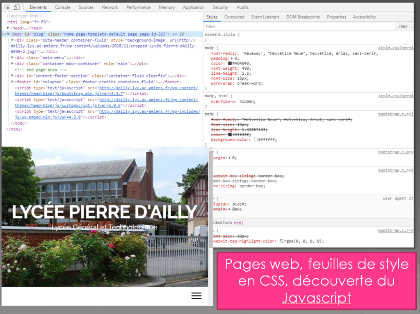Open the Event Listeners tab
Screen dimensions: 420x314
click(265, 17)
